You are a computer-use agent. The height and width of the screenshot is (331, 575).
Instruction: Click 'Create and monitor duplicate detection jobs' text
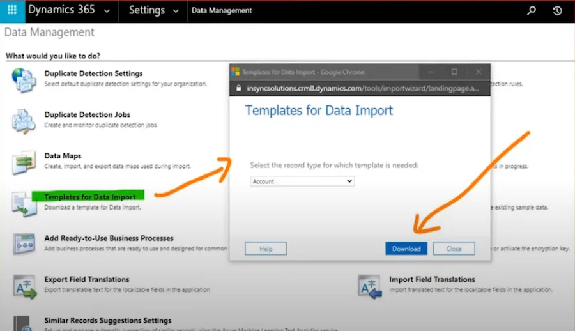(x=101, y=125)
